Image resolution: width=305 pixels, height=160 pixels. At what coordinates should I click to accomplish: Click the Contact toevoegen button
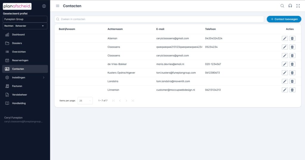pyautogui.click(x=284, y=19)
